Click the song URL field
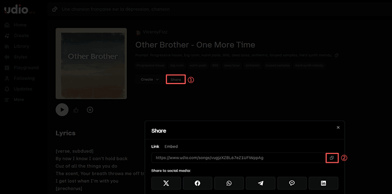The image size is (392, 194). tap(239, 157)
